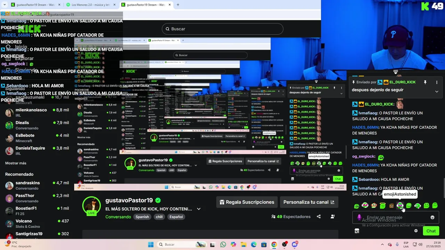The height and width of the screenshot is (250, 445).
Task: Open the chat shop icon
Action: coord(357,231)
